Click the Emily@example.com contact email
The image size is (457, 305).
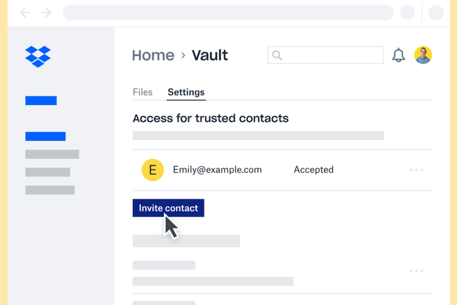click(x=217, y=170)
